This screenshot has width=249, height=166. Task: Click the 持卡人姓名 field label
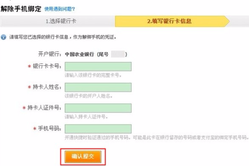[47, 88]
